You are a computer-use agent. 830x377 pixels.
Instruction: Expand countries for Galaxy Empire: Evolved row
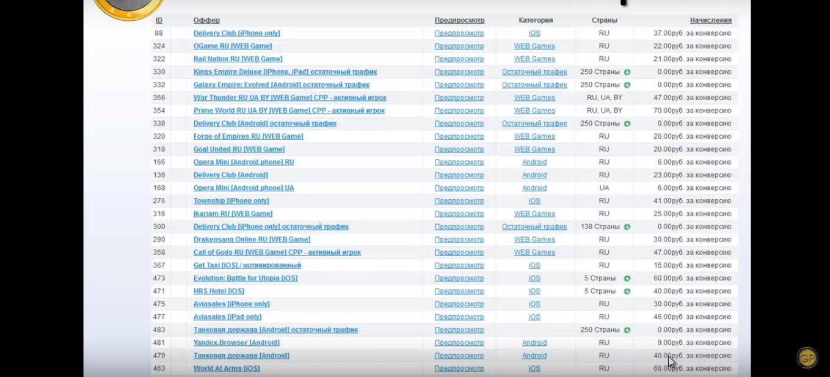627,85
